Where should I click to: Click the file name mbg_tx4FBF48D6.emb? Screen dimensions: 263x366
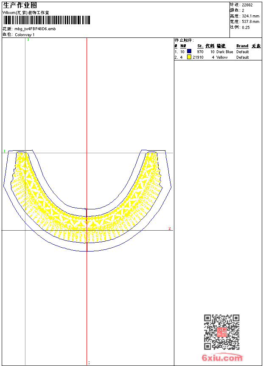[35, 29]
